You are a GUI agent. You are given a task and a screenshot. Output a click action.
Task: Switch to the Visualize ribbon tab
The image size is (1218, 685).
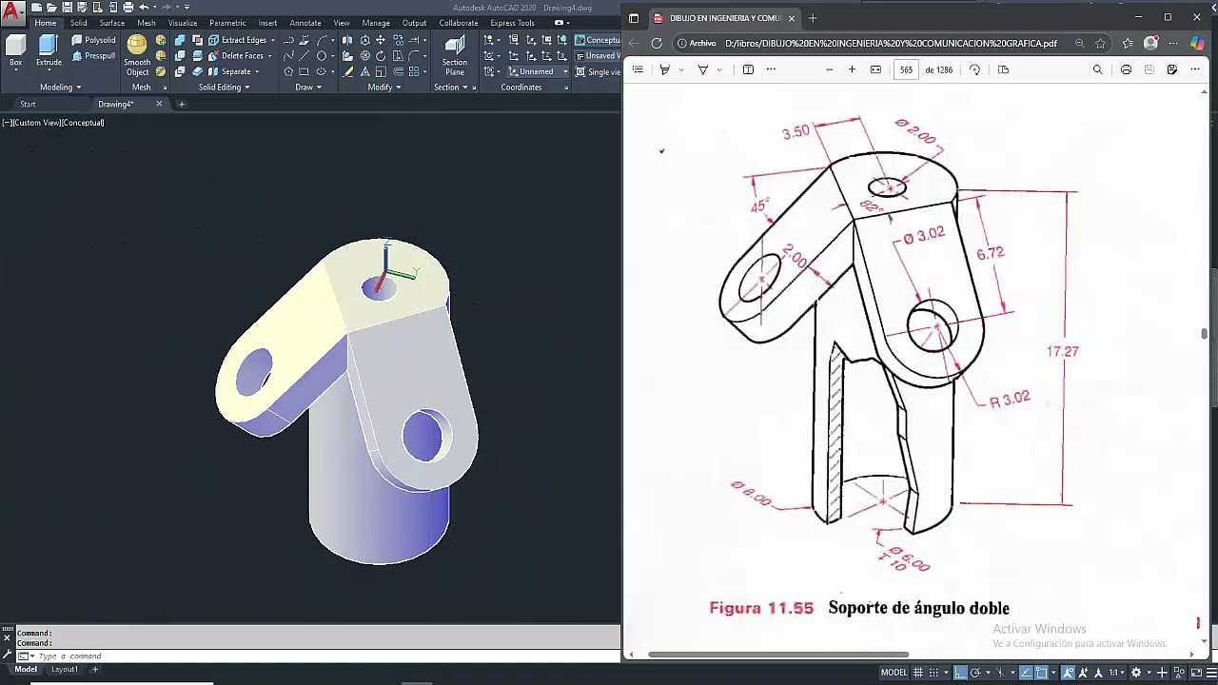(183, 23)
